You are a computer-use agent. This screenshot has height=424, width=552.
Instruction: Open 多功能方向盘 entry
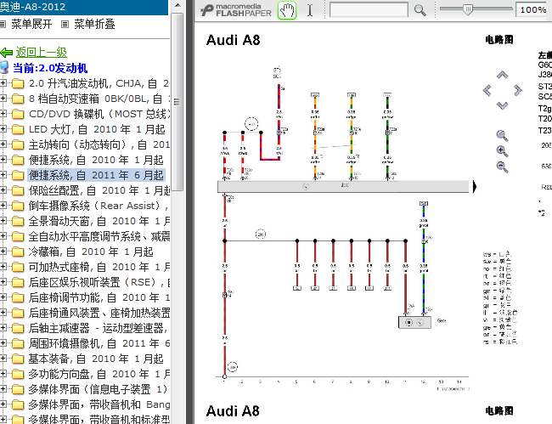99,374
